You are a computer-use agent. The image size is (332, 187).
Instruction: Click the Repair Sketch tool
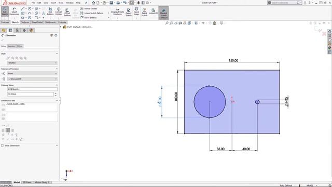point(129,12)
